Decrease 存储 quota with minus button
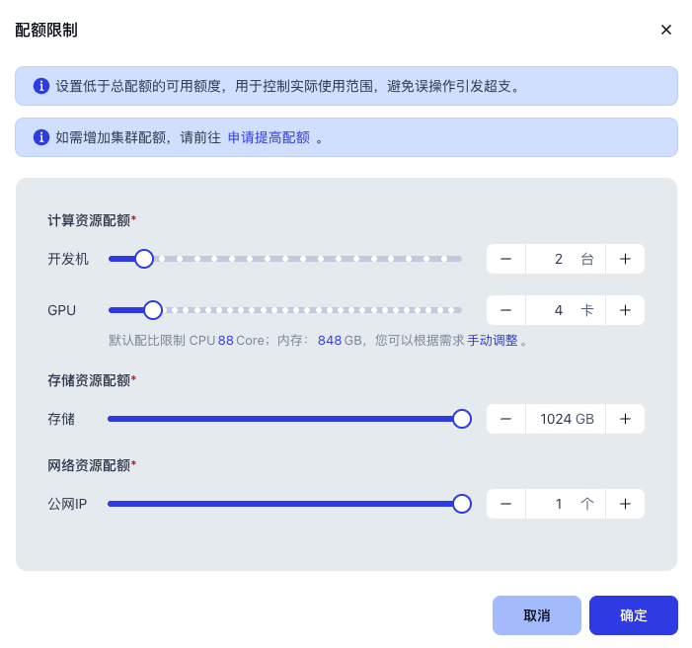Image resolution: width=692 pixels, height=648 pixels. click(505, 419)
